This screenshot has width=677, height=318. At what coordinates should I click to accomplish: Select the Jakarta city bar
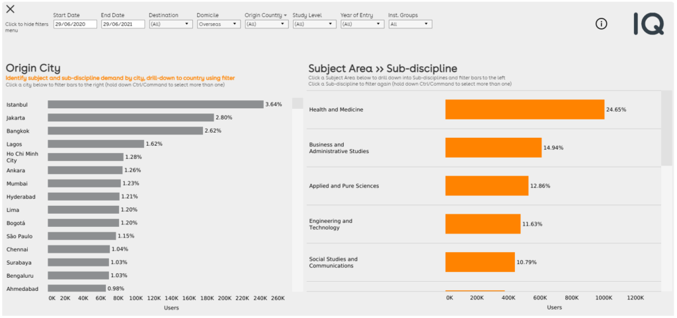pyautogui.click(x=131, y=117)
